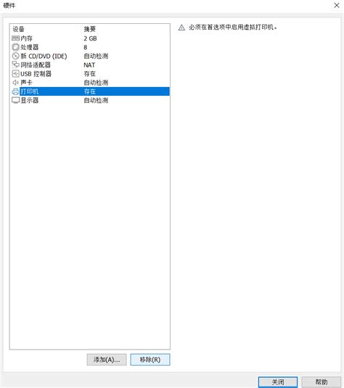
Task: Click the 关闭 button
Action: [x=278, y=382]
